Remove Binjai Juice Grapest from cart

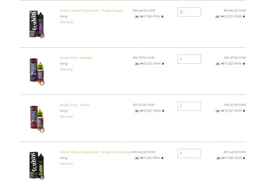(66, 69)
